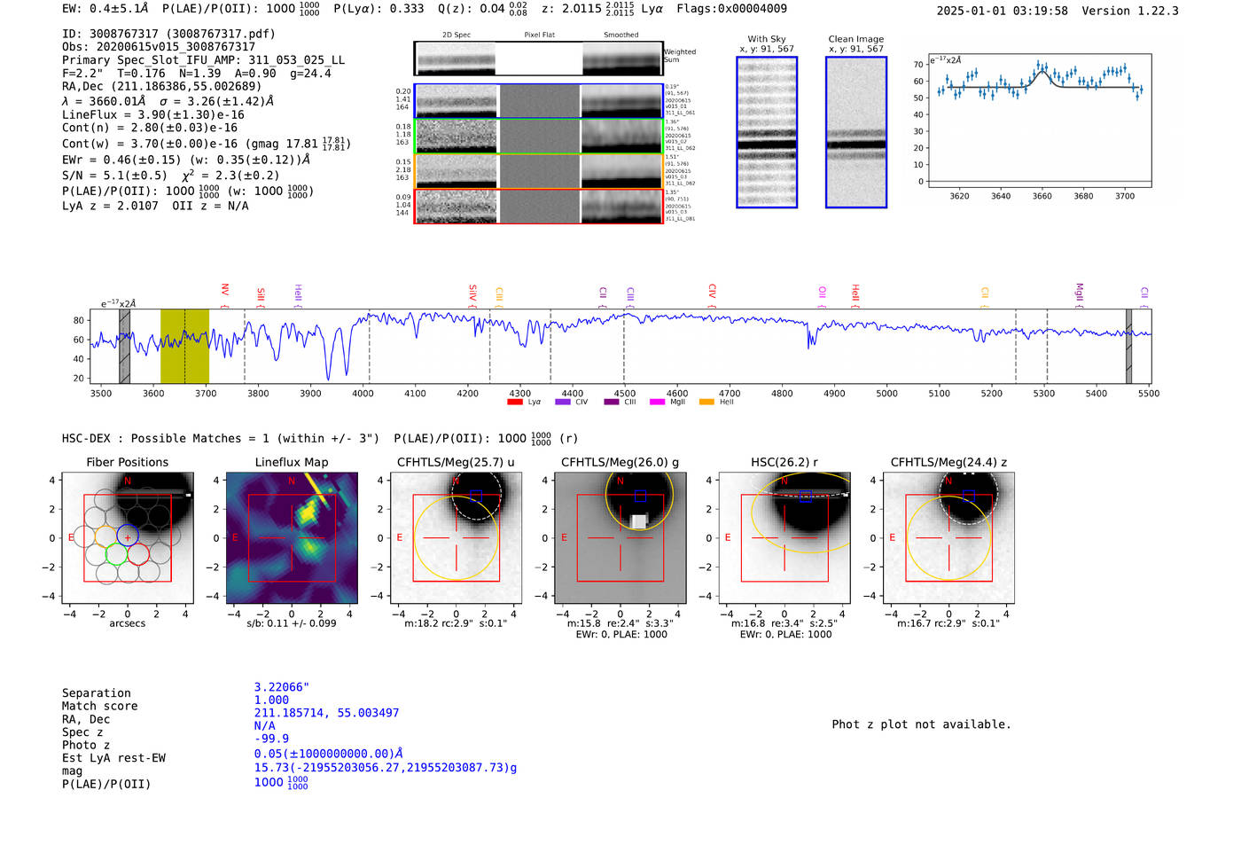1241x845 pixels.
Task: Click the m:16.8 re:3.4" r-band caption
Action: pyautogui.click(x=784, y=623)
